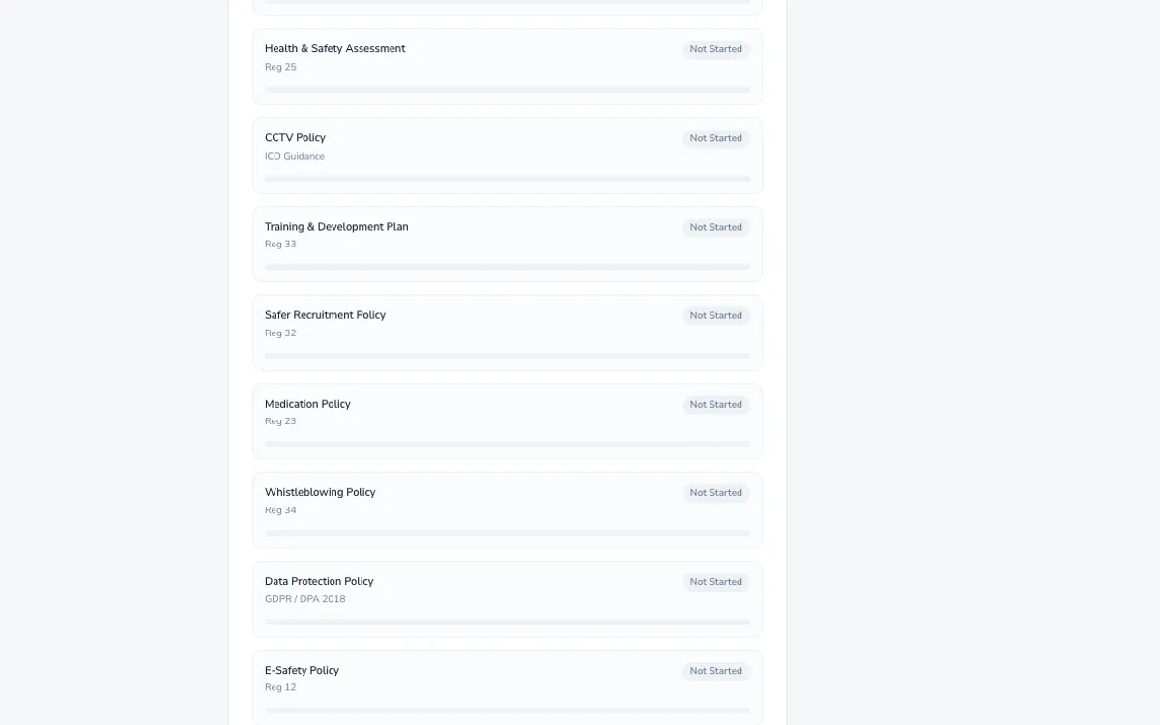Viewport: 1160px width, 725px height.
Task: Select the Data Protection Policy title
Action: 319,581
